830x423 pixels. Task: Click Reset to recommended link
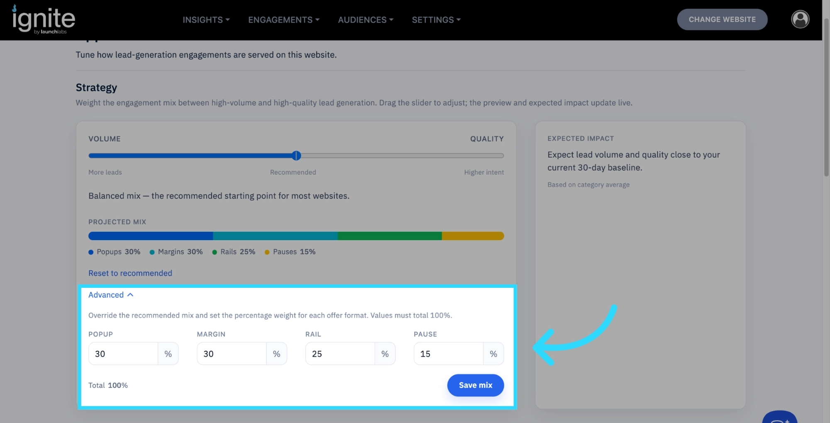[x=130, y=273]
